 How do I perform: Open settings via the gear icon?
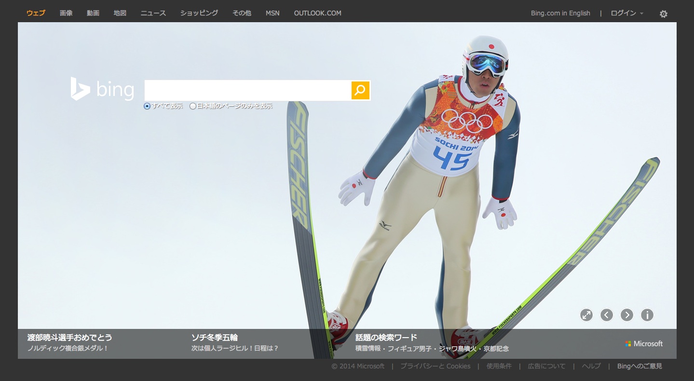tap(664, 14)
